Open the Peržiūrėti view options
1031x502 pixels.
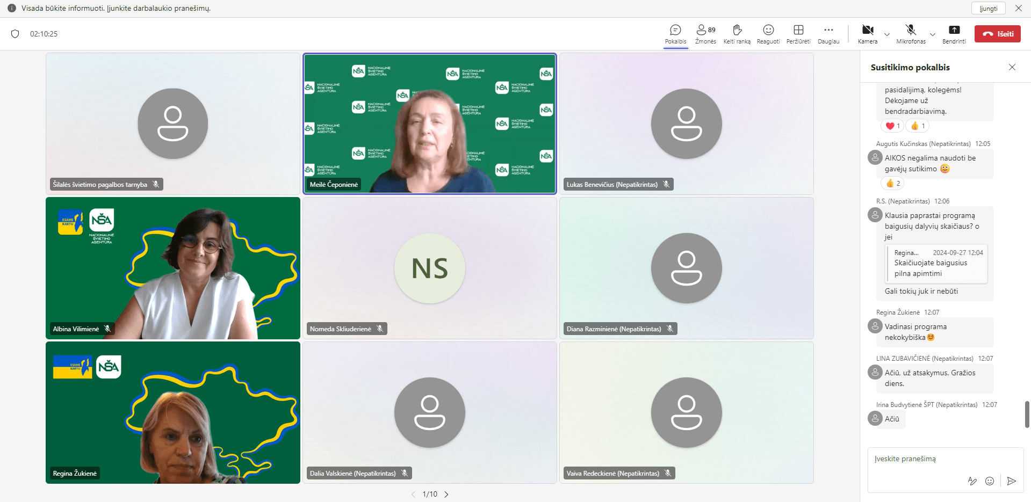pos(798,31)
